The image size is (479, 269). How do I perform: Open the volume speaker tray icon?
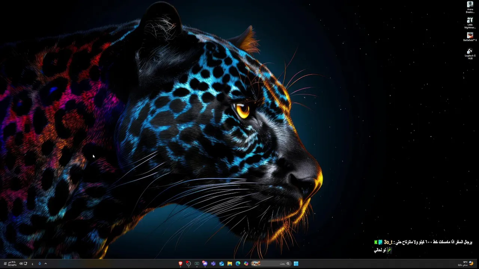[21, 263]
